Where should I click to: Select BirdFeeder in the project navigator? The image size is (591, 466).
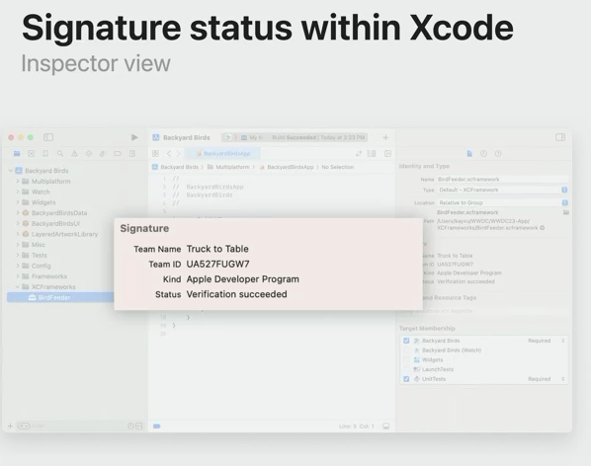point(60,297)
